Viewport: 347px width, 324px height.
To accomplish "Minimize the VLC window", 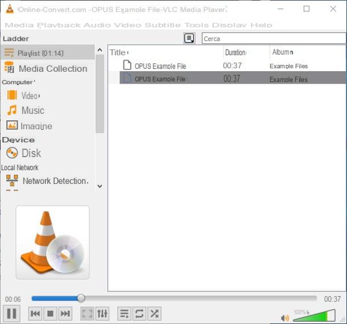I will pos(280,9).
